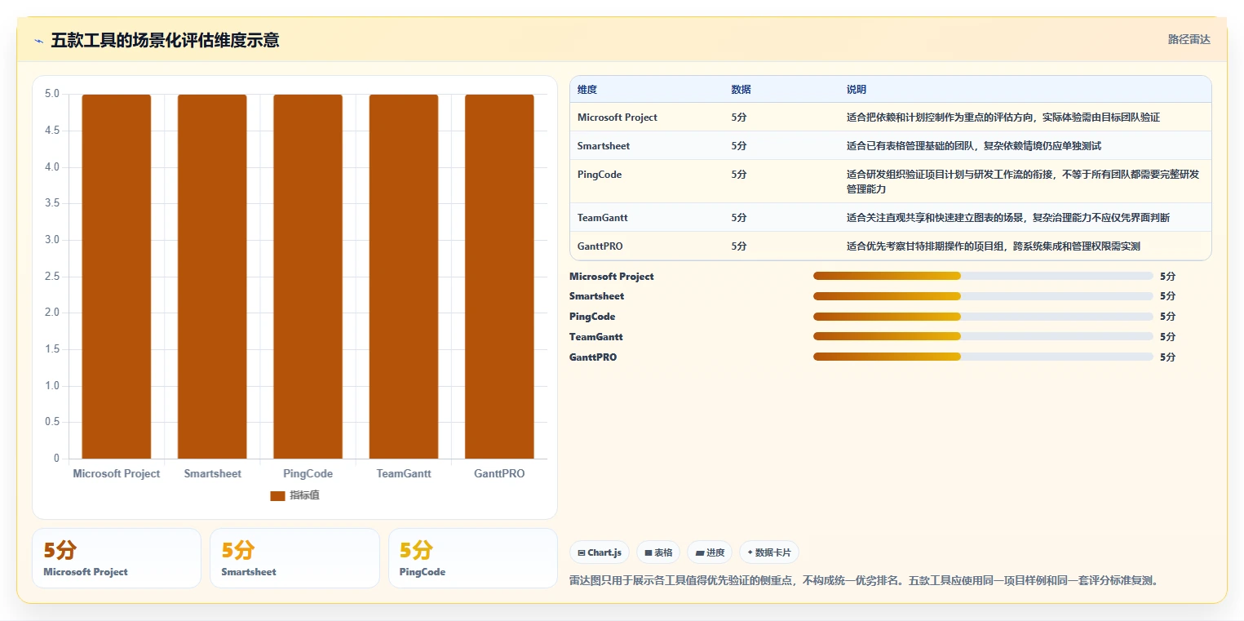1244x621 pixels.
Task: Click the Microsoft Project bar in the chart
Action: tap(117, 276)
